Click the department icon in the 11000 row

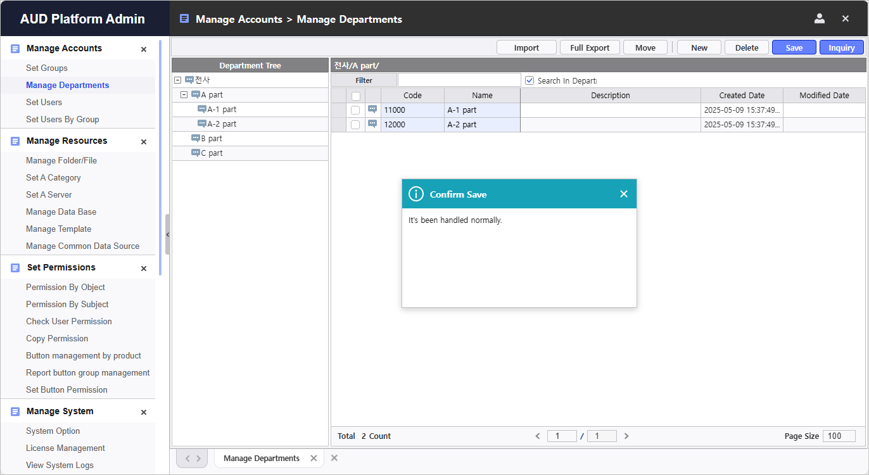372,110
